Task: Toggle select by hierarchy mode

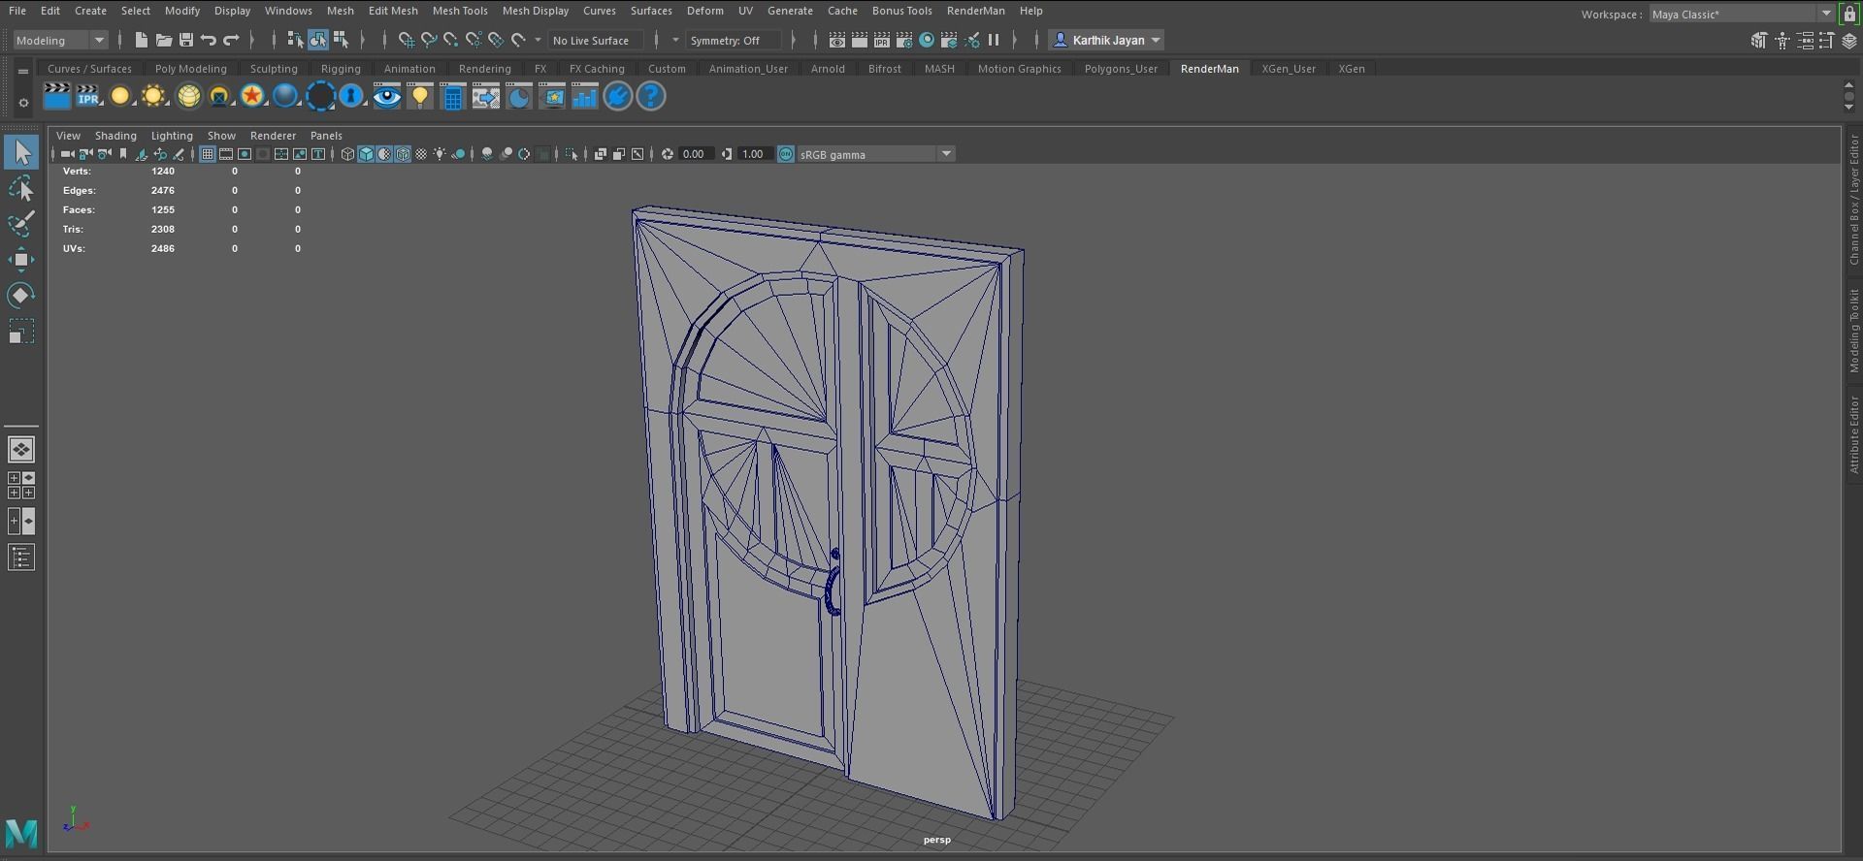Action: (295, 40)
